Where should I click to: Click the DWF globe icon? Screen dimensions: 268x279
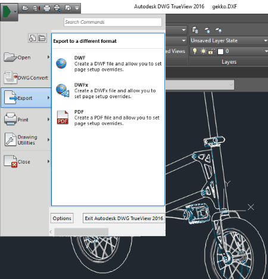(61, 64)
